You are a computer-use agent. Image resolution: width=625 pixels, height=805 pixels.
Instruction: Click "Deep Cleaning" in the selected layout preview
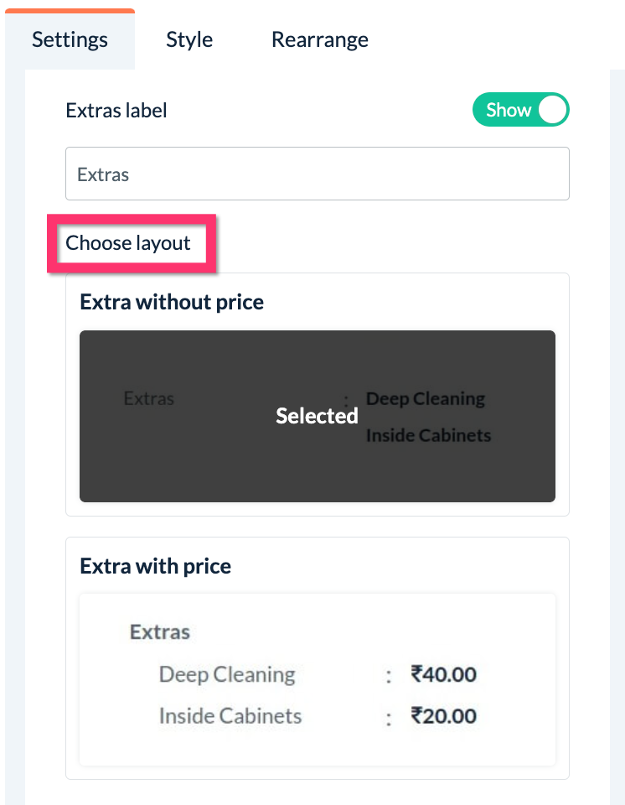click(x=426, y=398)
